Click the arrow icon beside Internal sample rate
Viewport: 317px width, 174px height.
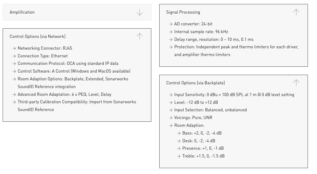click(171, 32)
